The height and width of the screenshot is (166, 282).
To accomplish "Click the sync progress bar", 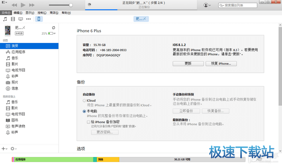I will (141, 9).
